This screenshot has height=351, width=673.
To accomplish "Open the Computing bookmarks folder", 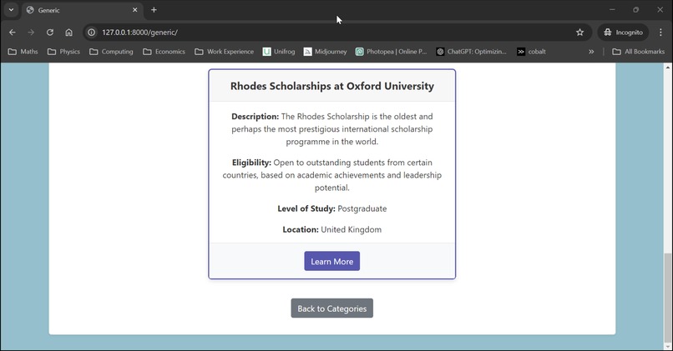I will click(111, 52).
